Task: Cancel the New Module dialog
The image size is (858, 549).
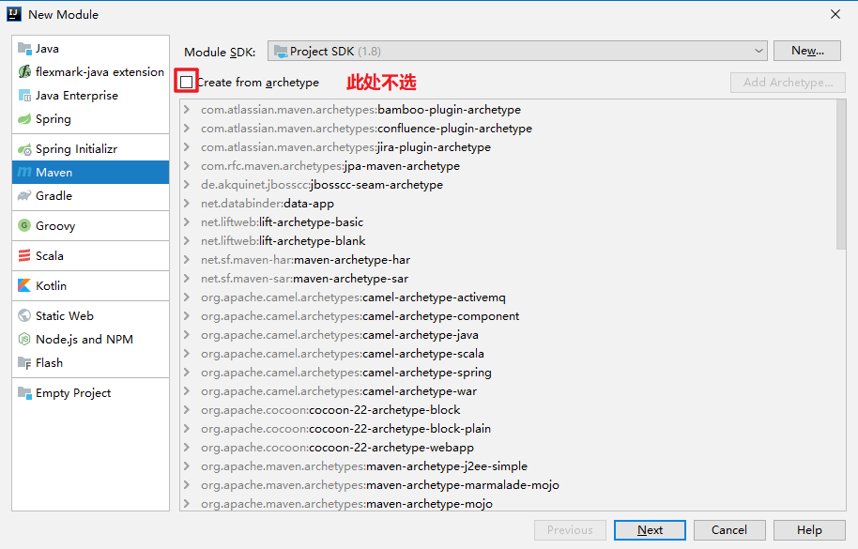Action: 728,530
